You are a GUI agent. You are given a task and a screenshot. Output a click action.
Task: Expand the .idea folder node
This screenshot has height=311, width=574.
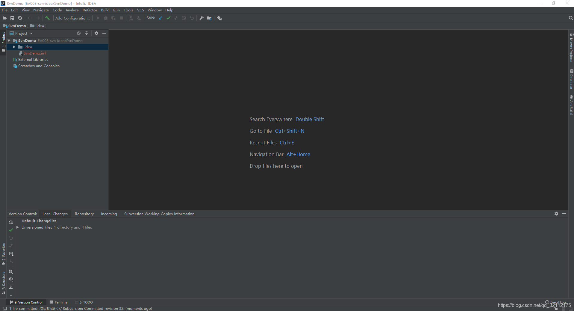coord(14,47)
